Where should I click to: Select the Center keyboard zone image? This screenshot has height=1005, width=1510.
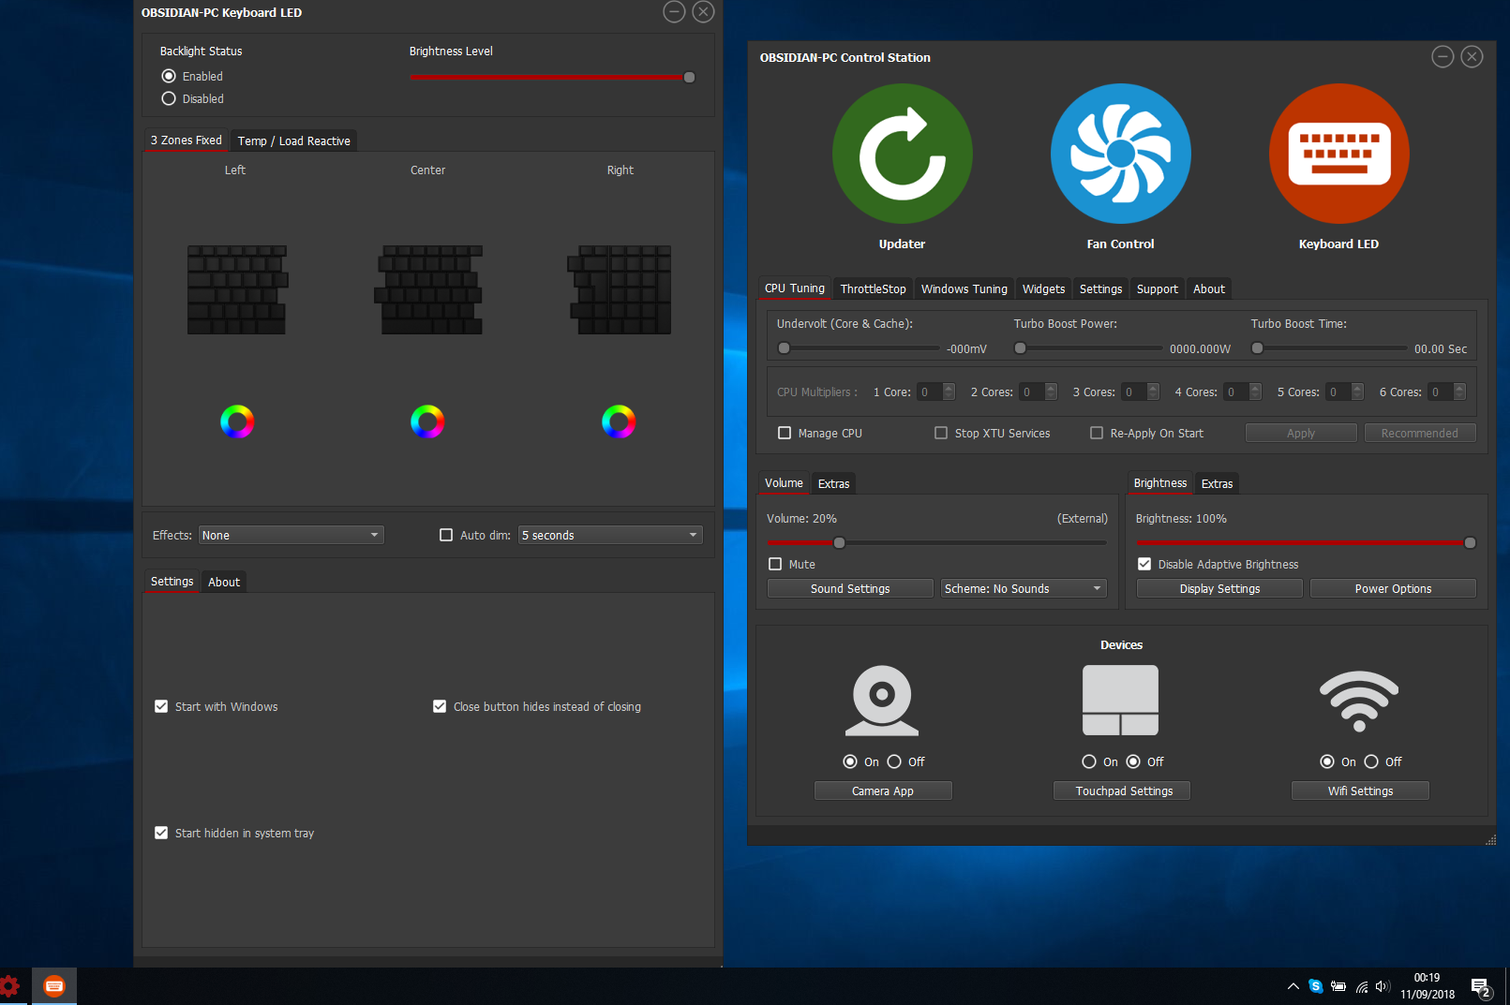pos(428,289)
